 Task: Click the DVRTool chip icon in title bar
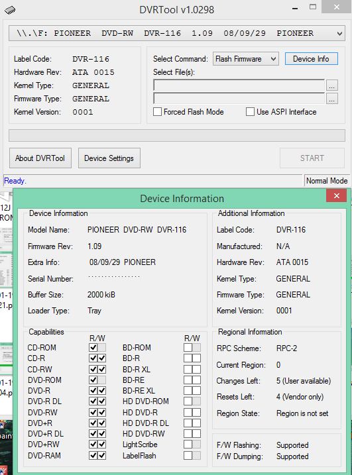10,10
